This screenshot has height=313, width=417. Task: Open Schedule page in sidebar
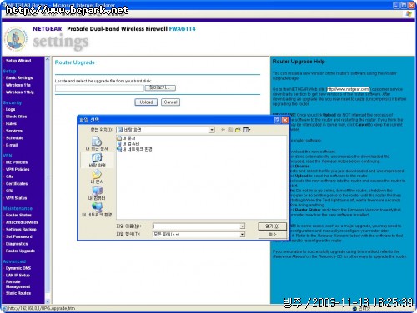[x=14, y=138]
